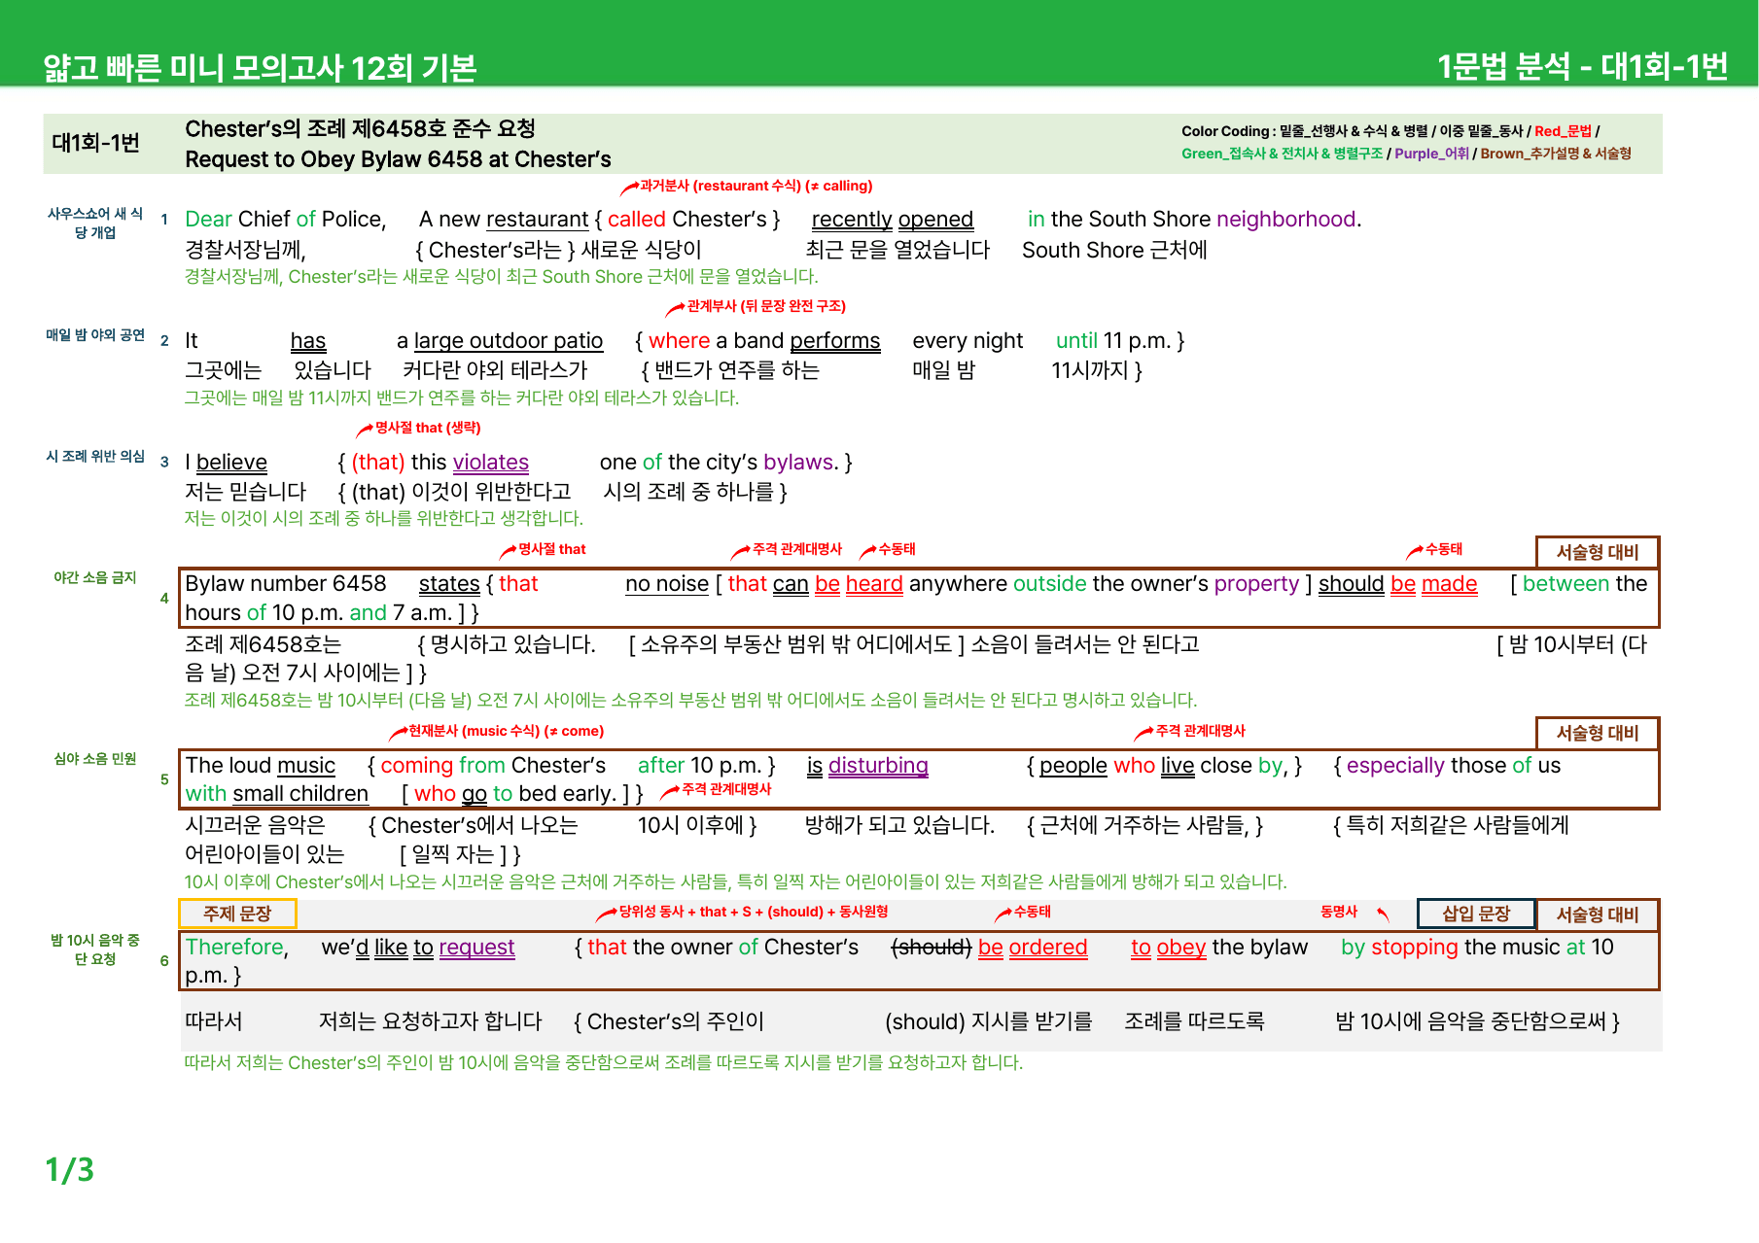Click the red arrow beside 현재분사 (music 수식)
Screen dimensions: 1759x1243
click(398, 732)
